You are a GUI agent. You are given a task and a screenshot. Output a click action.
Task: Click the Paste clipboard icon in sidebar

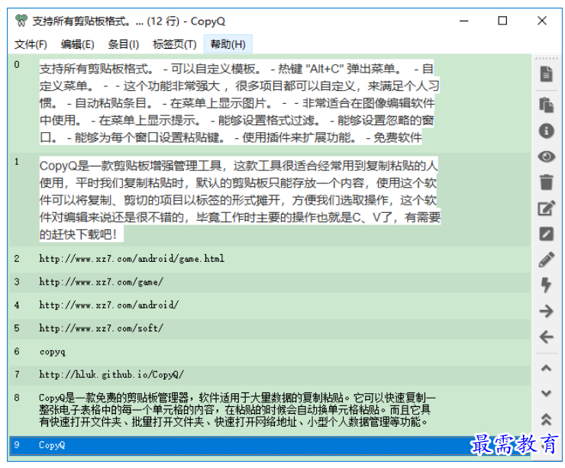coord(546,105)
